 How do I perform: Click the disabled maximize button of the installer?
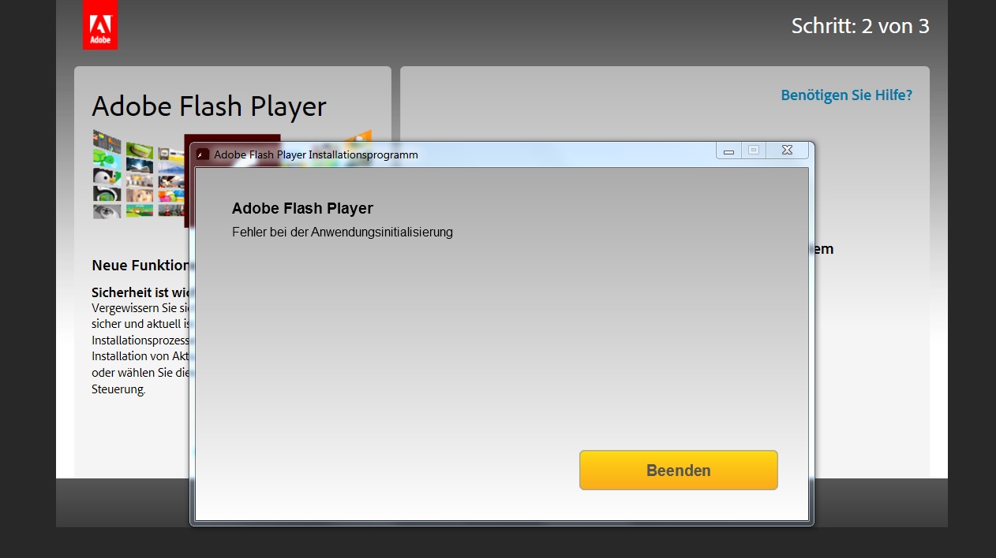tap(754, 151)
